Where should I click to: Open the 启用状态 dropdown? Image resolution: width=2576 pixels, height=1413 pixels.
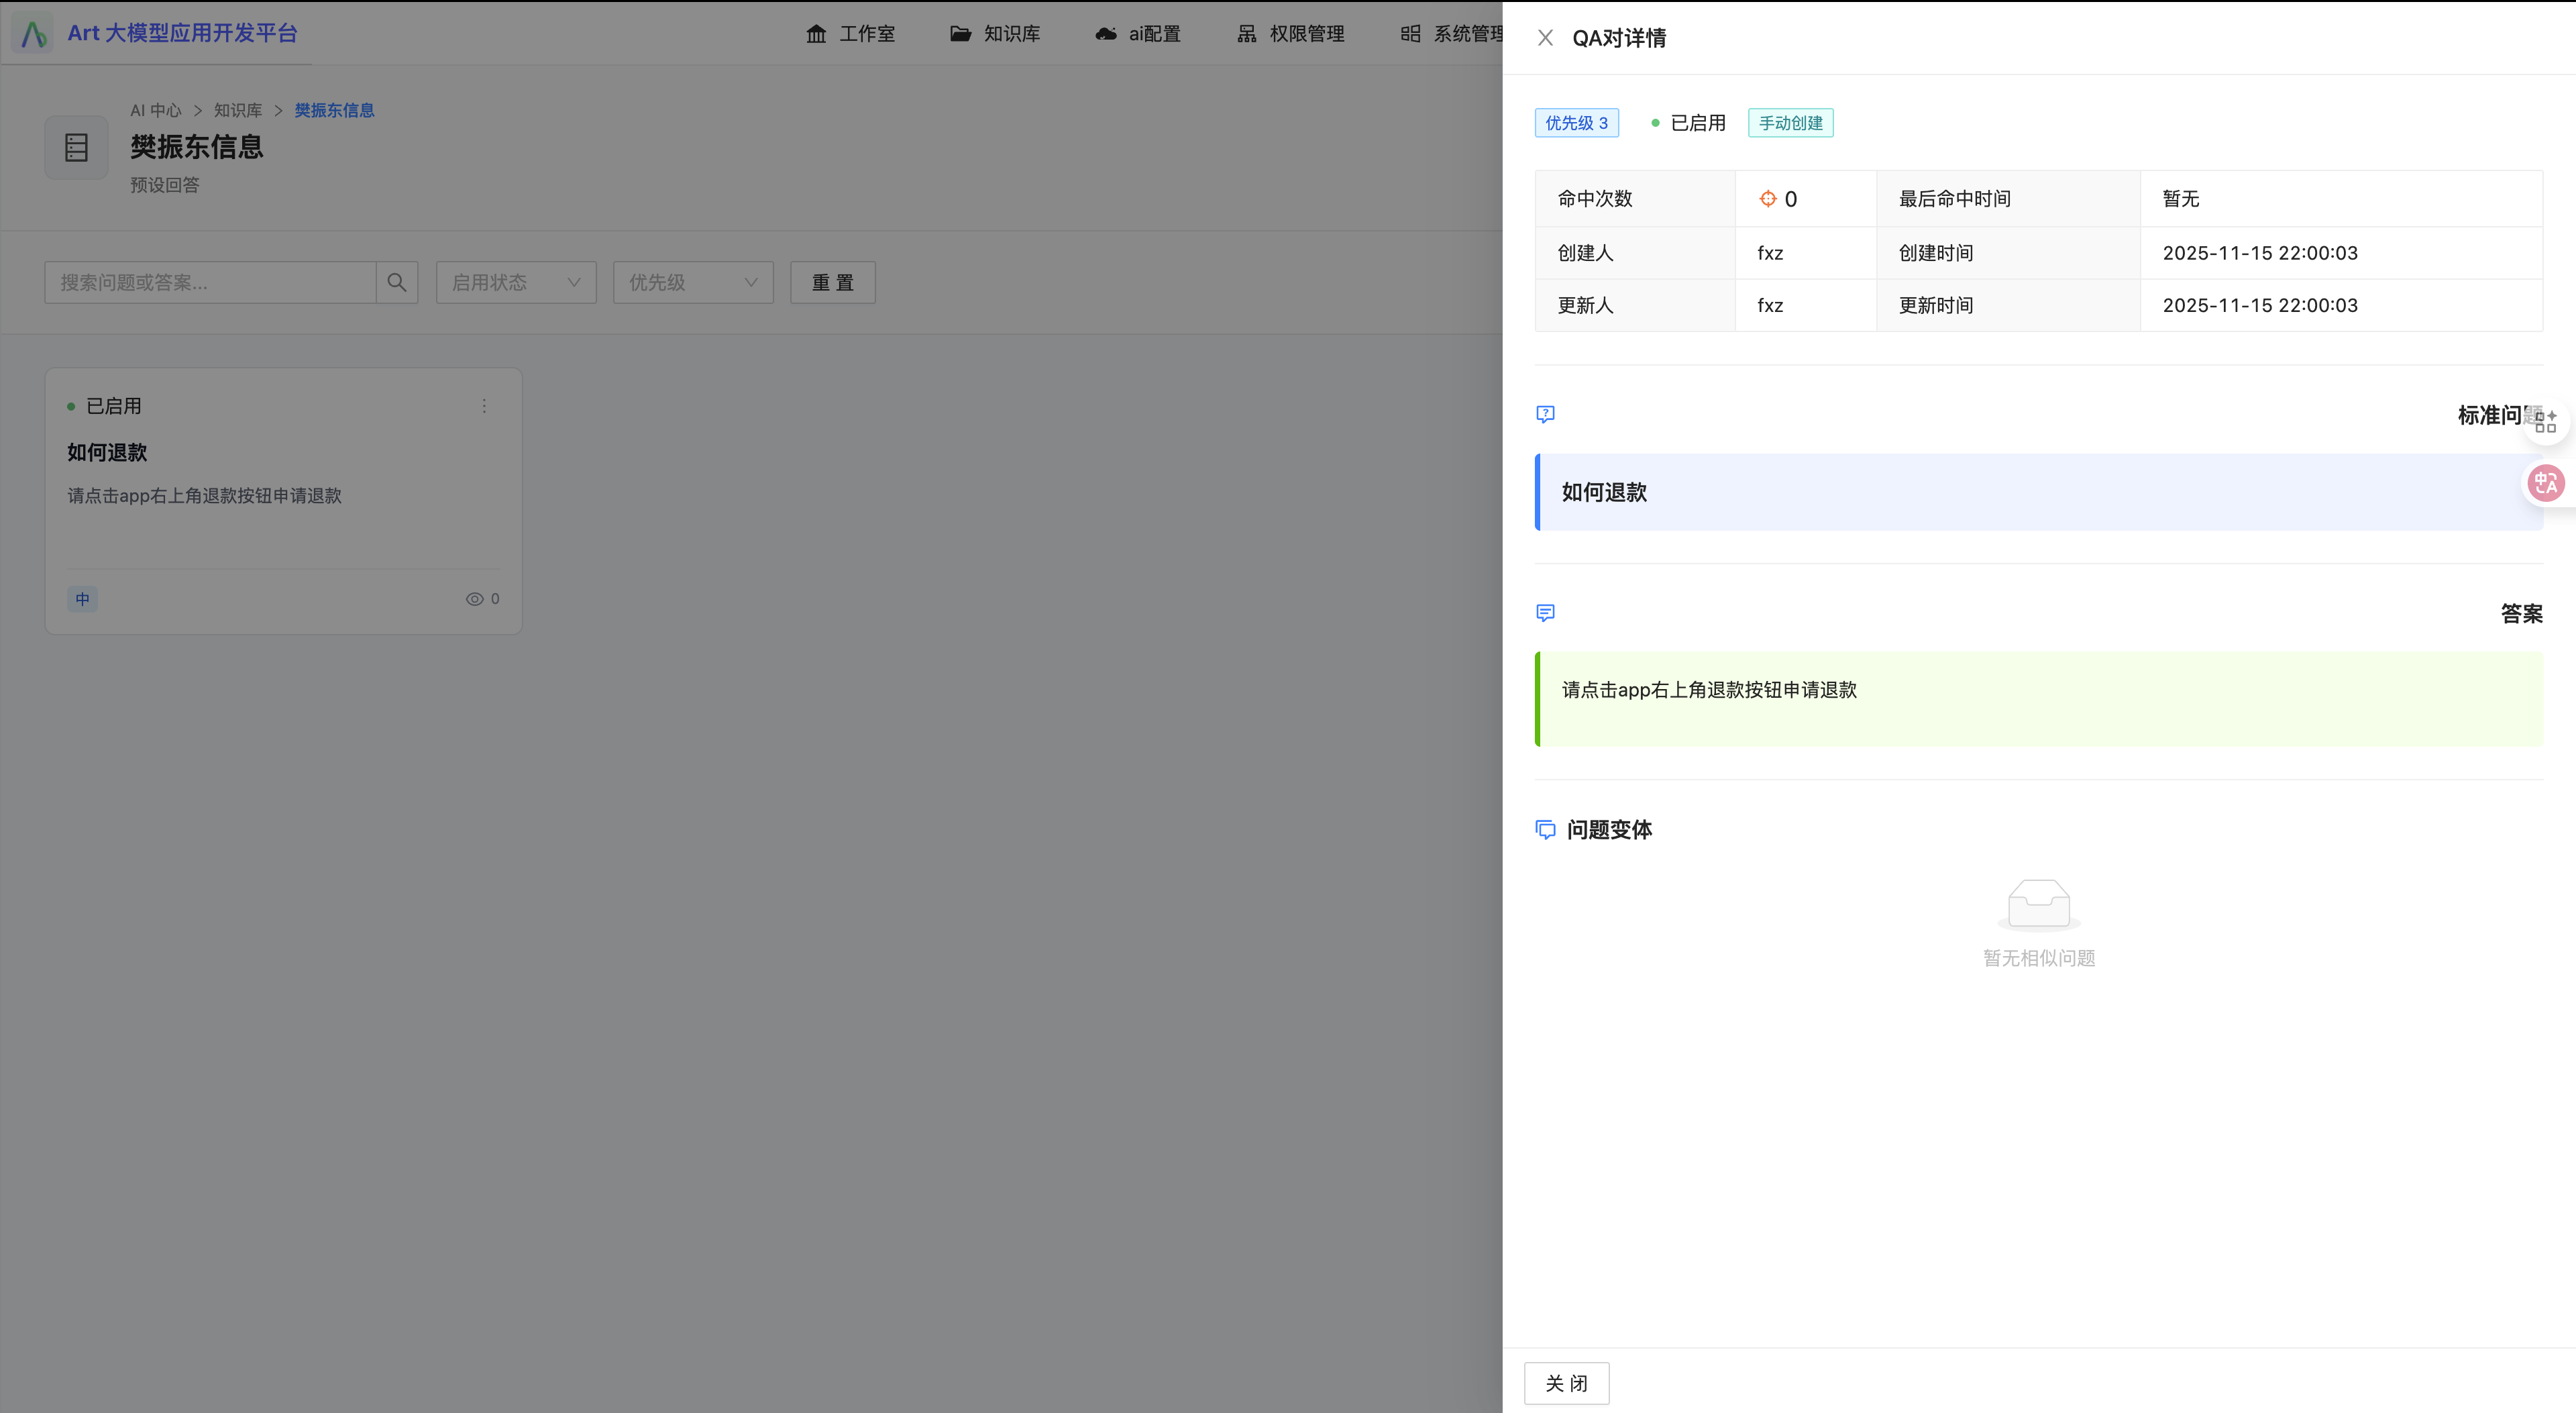[x=516, y=283]
